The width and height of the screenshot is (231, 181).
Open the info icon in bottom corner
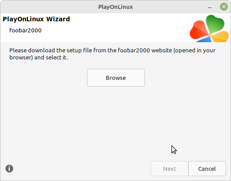pyautogui.click(x=9, y=169)
